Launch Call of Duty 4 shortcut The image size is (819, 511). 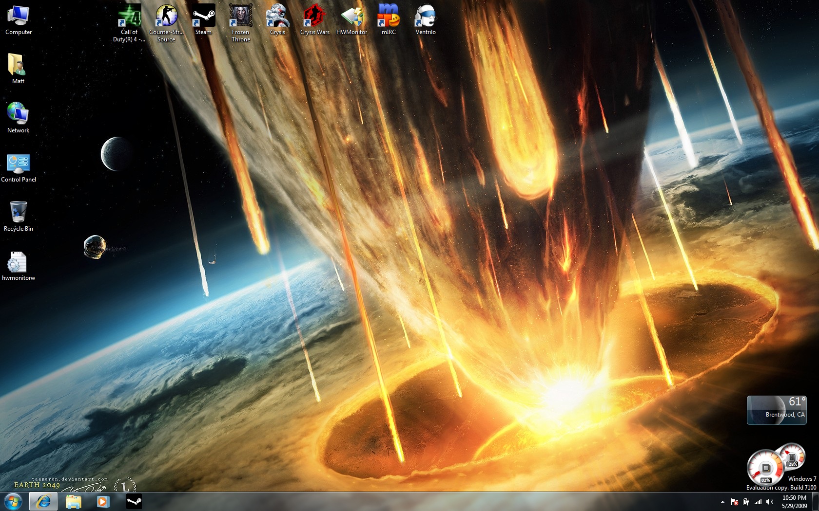pyautogui.click(x=129, y=23)
